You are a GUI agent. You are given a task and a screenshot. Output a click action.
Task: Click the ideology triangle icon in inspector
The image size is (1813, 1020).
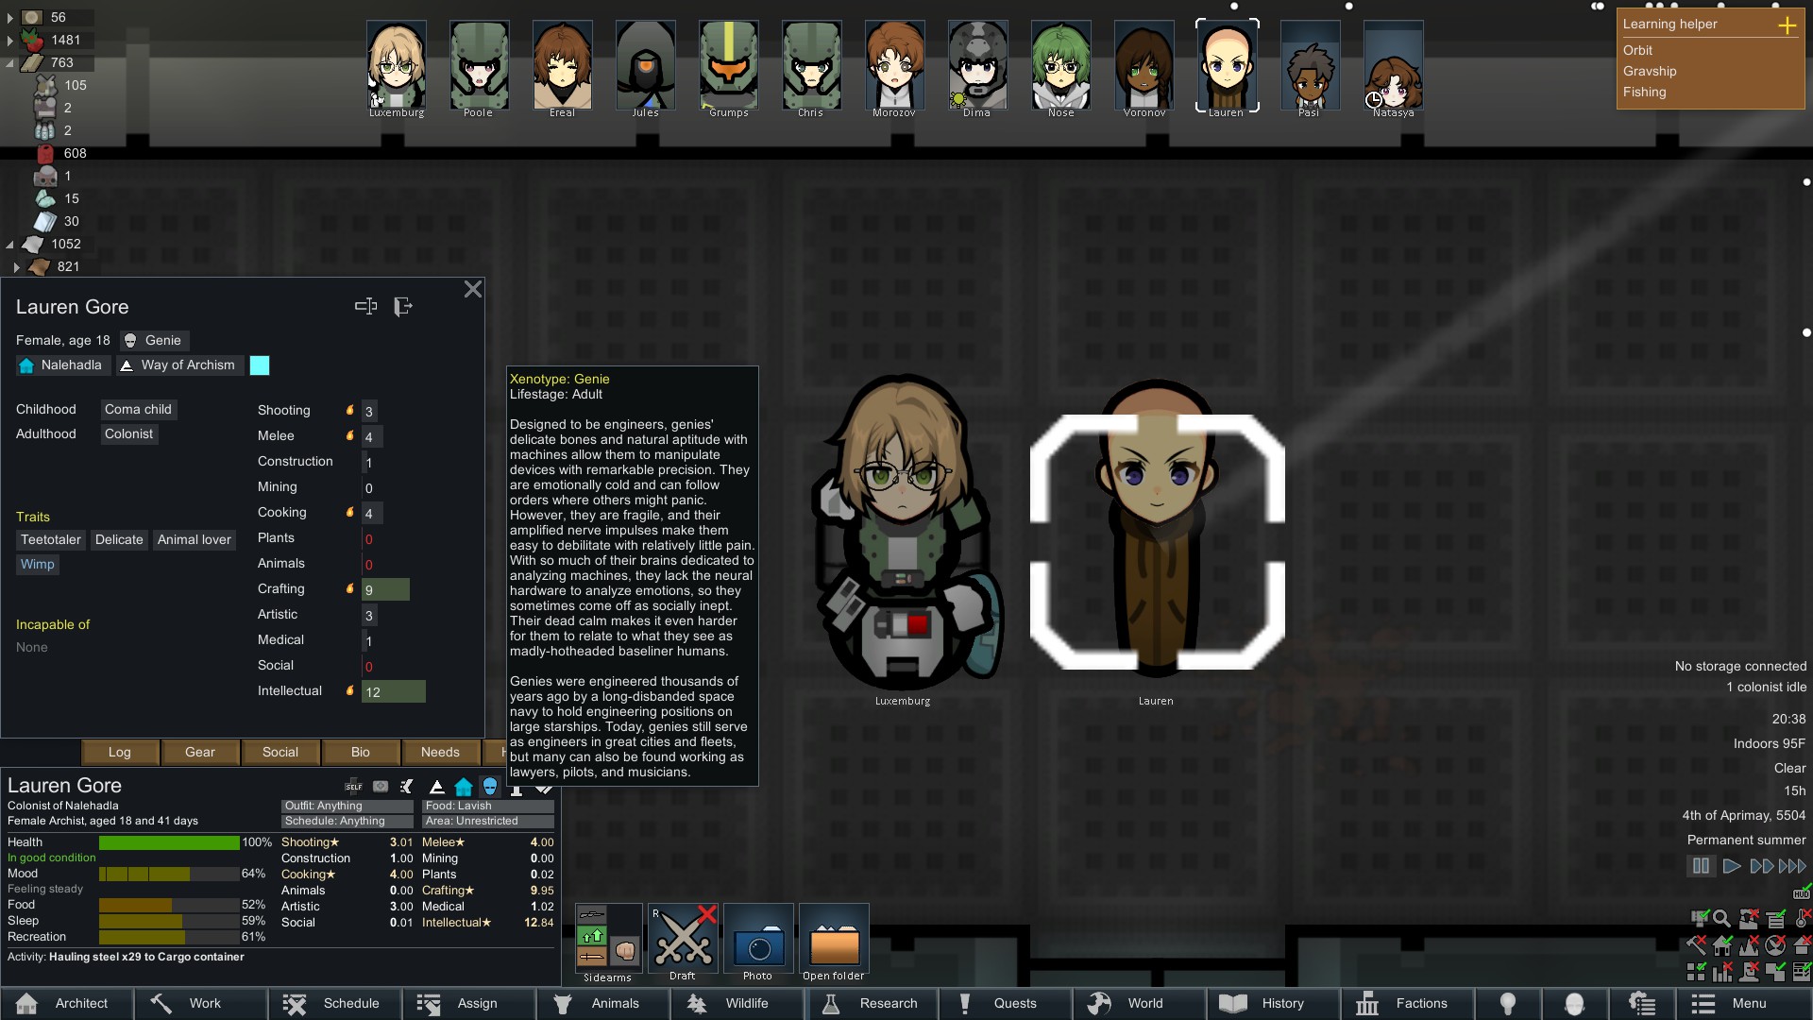coord(436,786)
